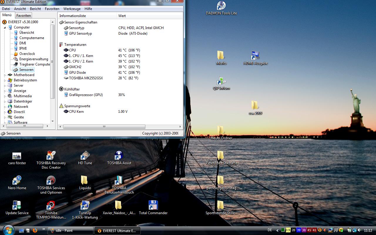Click the volume speaker tray icon

click(360, 230)
